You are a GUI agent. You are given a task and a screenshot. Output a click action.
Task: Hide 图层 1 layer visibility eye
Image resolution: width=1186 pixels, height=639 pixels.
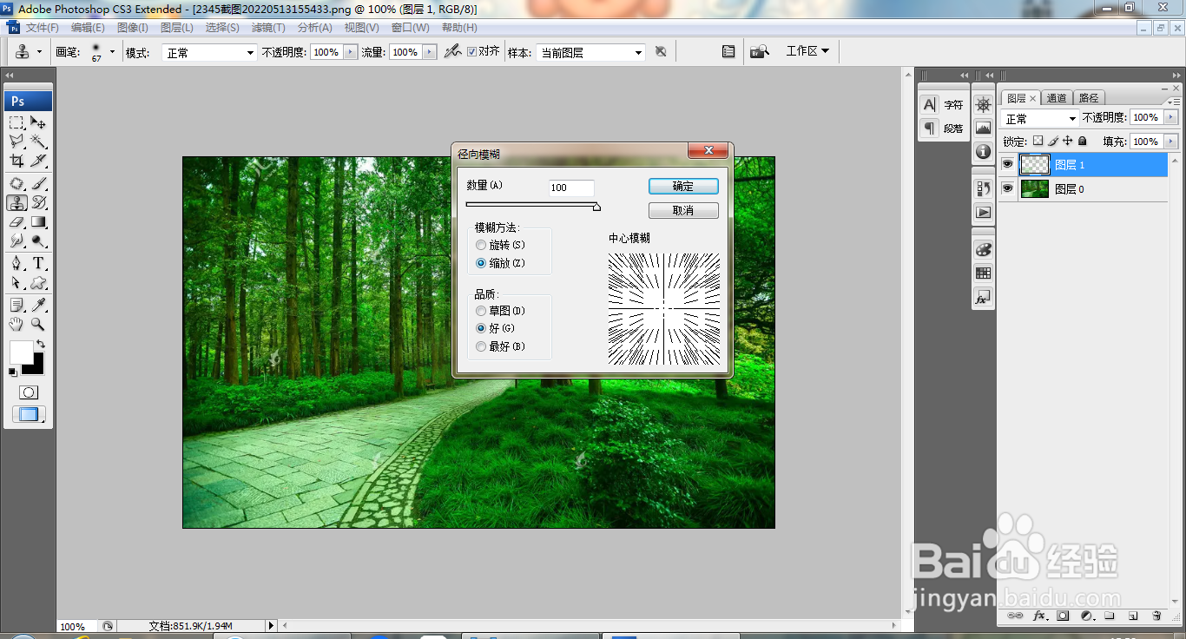coord(1007,164)
